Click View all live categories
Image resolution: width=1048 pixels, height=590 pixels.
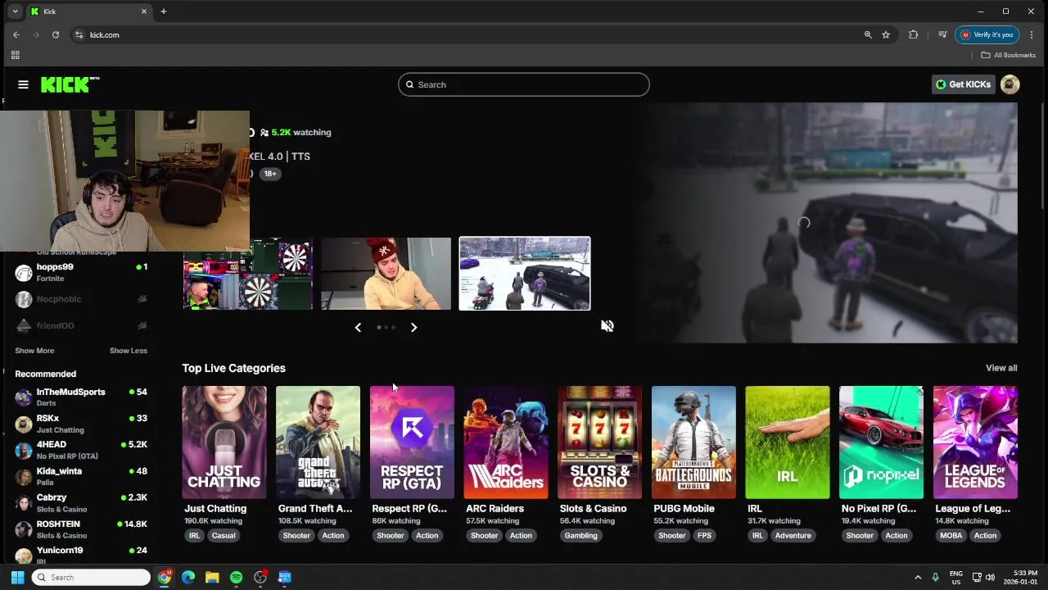(x=1001, y=368)
